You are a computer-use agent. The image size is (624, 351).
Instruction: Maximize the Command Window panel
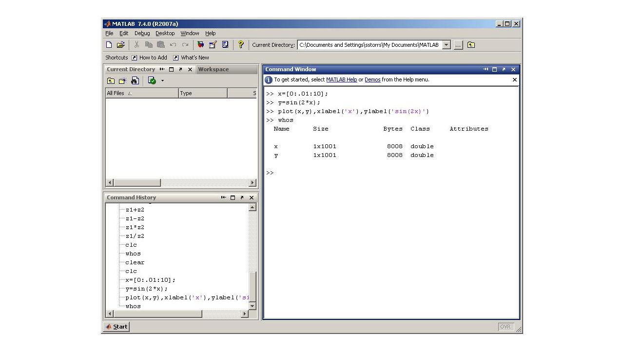point(494,69)
